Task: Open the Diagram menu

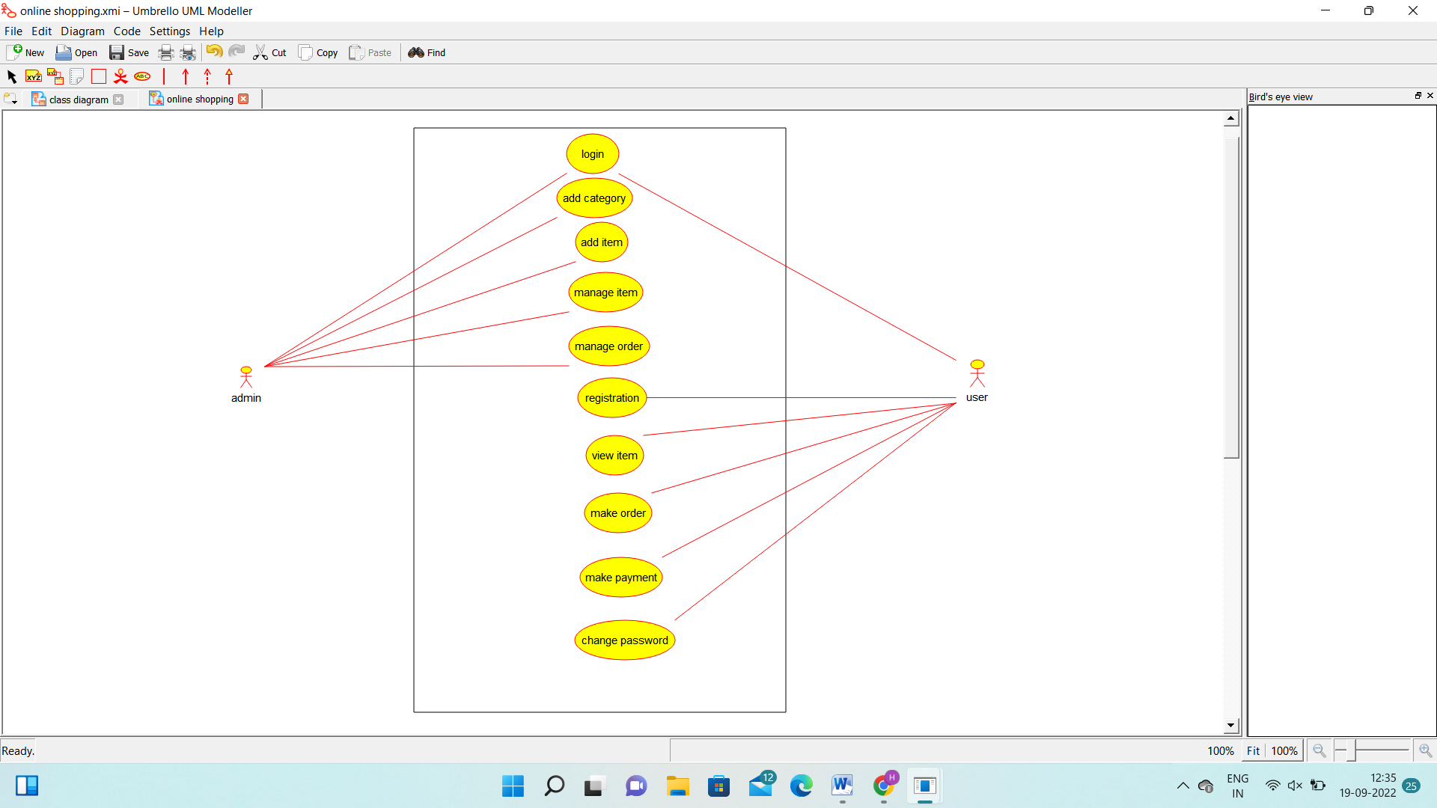Action: [82, 31]
